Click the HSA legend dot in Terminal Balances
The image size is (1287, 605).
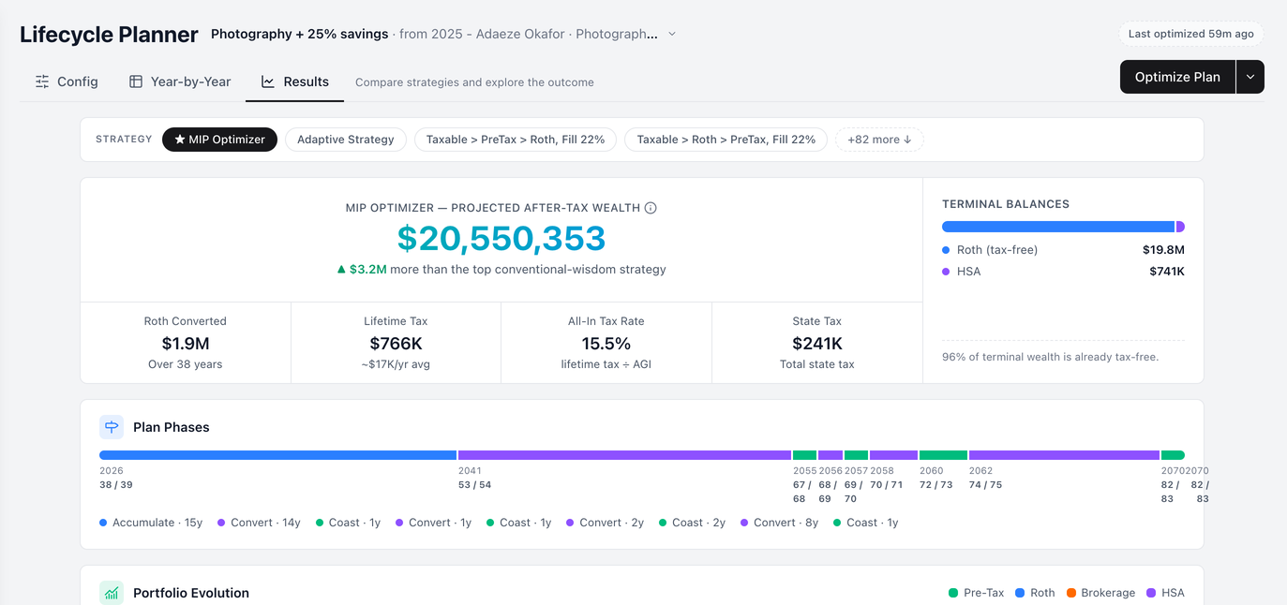pos(946,272)
